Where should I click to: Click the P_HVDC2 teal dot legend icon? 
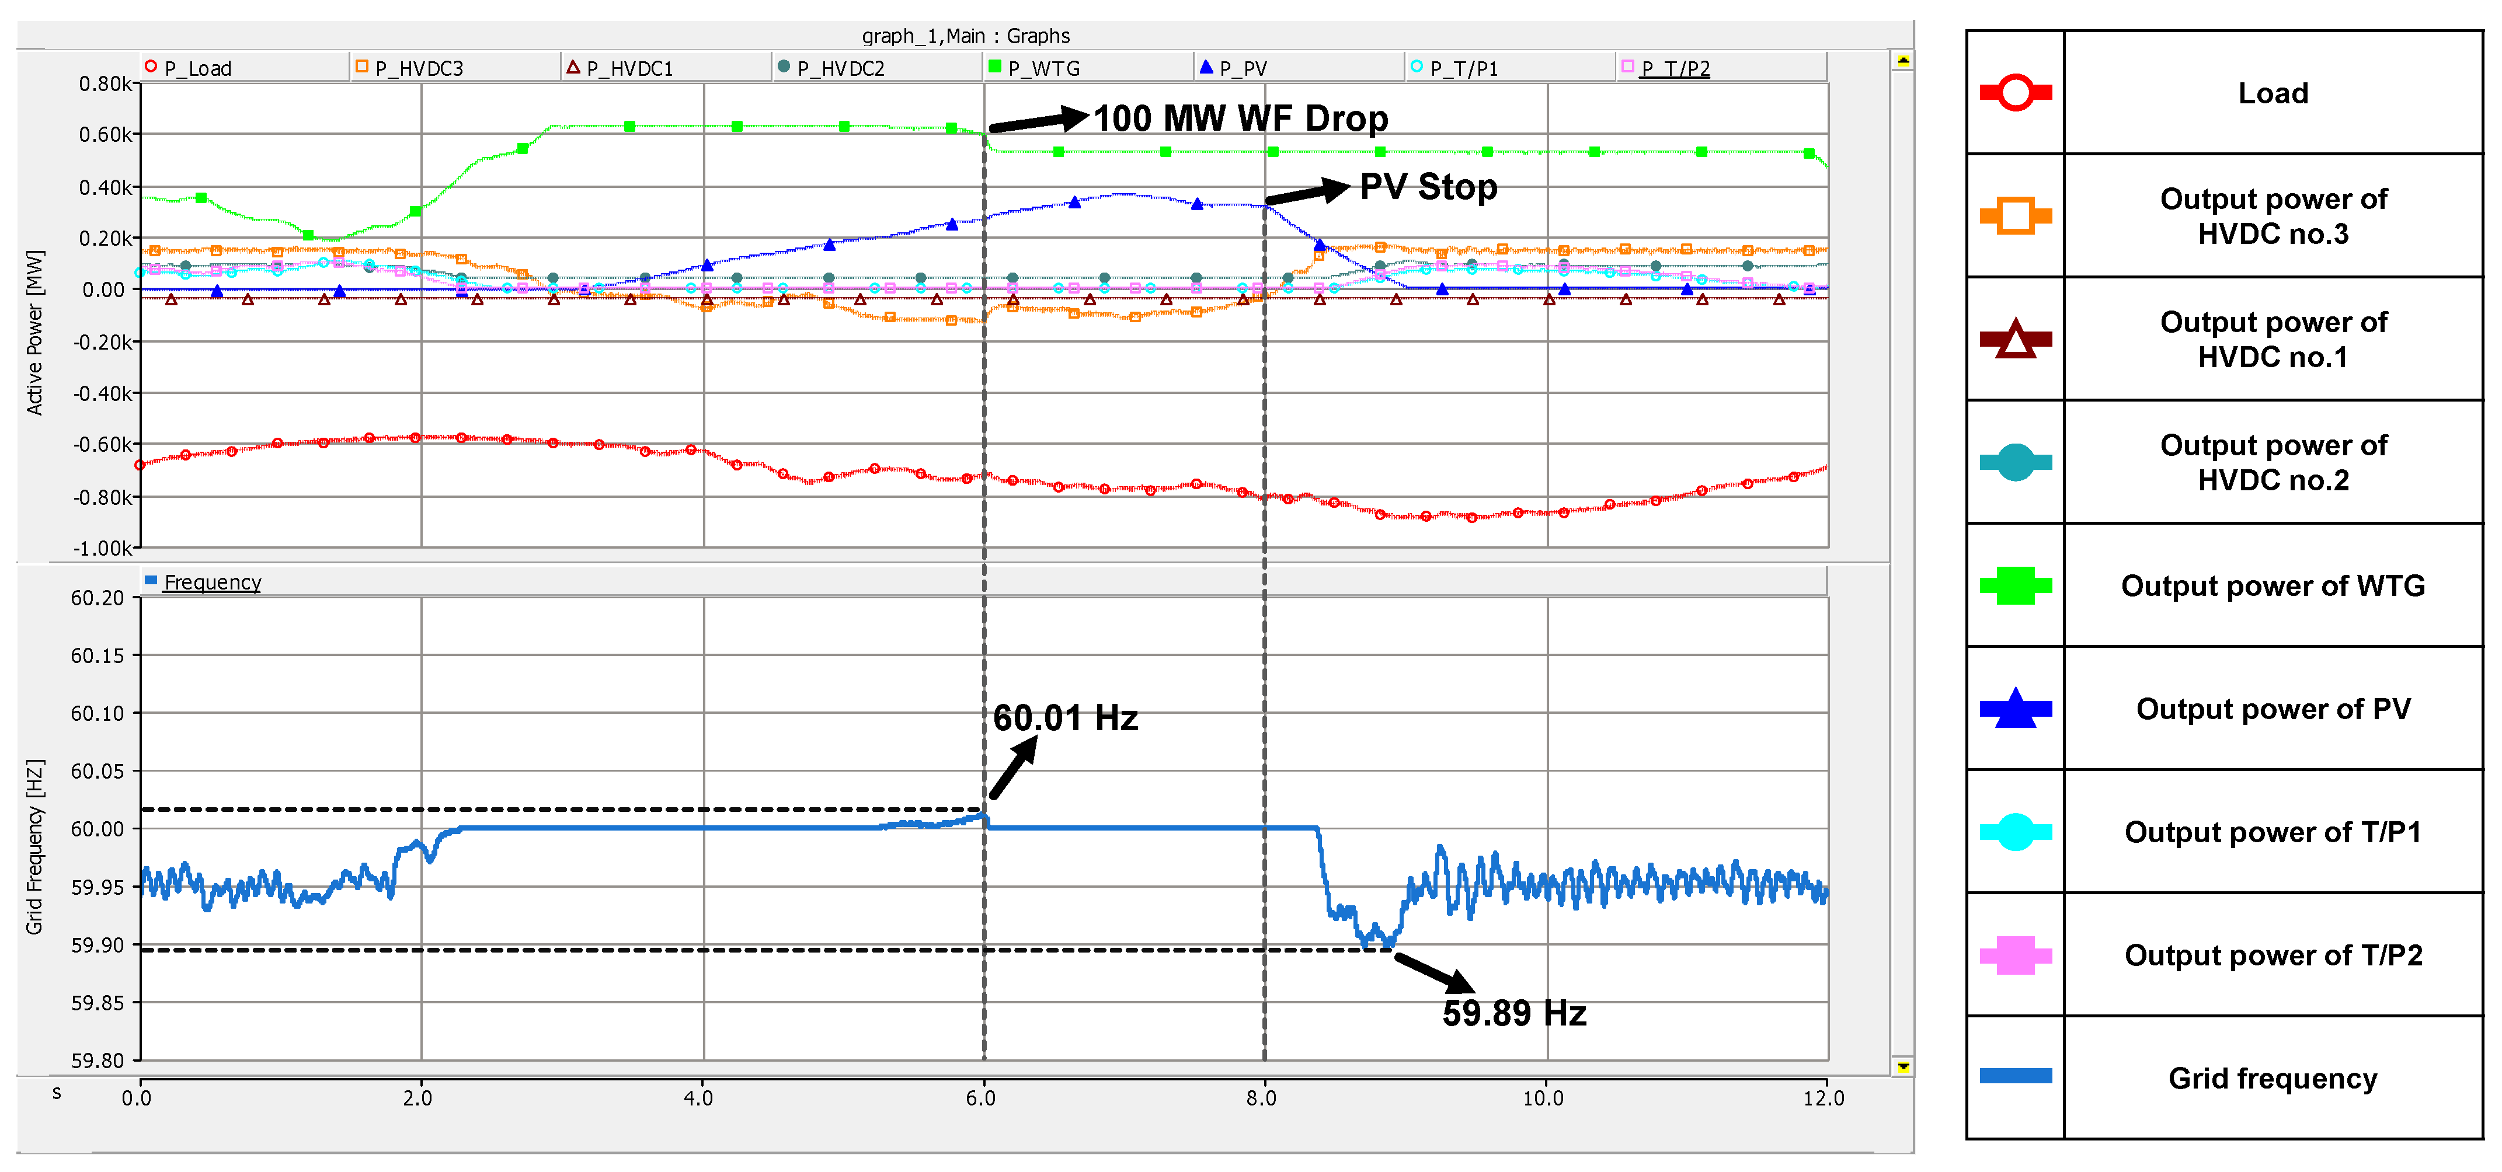tap(783, 67)
